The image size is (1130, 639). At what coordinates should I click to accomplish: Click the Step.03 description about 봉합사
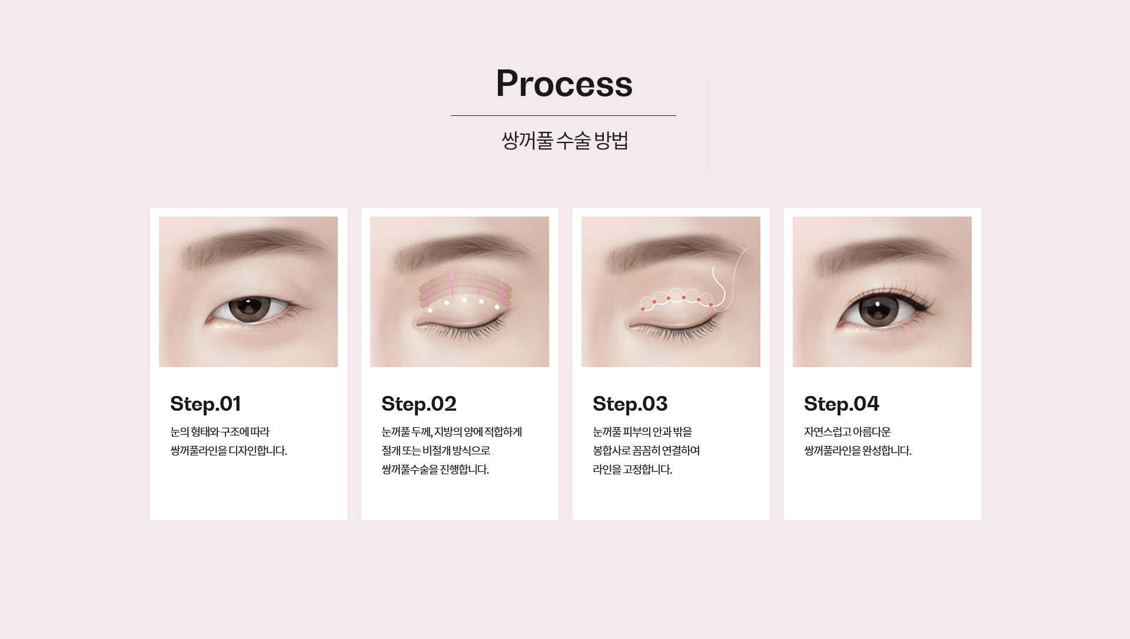click(646, 451)
